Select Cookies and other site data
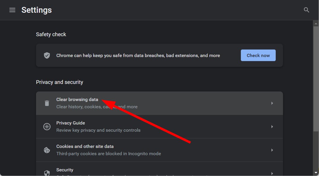319x176 pixels. tap(85, 146)
